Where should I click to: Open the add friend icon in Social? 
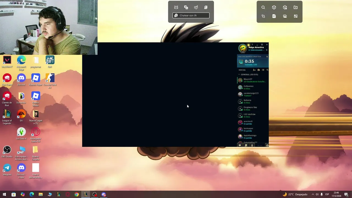(254, 70)
